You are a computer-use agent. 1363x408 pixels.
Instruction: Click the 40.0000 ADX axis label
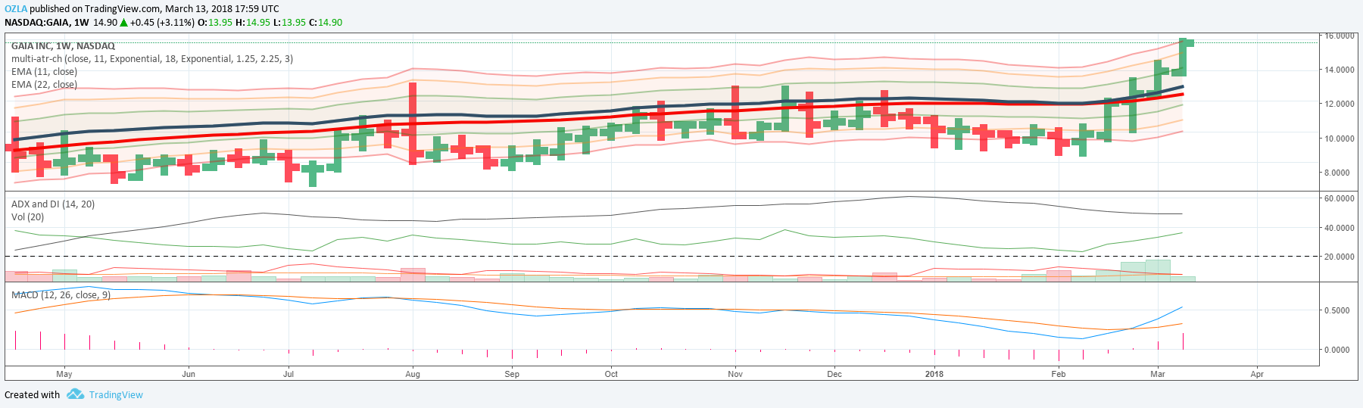pos(1340,228)
